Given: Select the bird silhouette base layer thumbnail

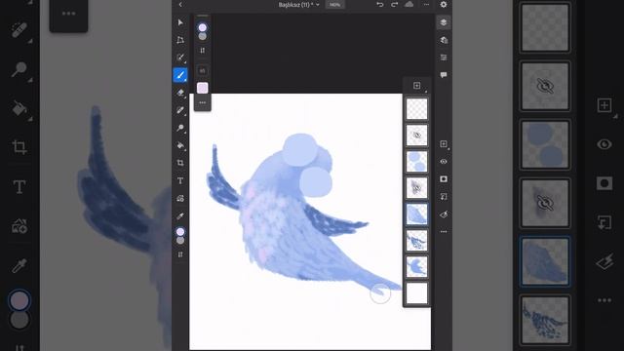Looking at the screenshot, I should point(416,266).
